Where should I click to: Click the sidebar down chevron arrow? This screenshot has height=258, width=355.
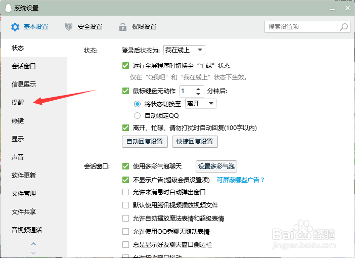(33, 253)
